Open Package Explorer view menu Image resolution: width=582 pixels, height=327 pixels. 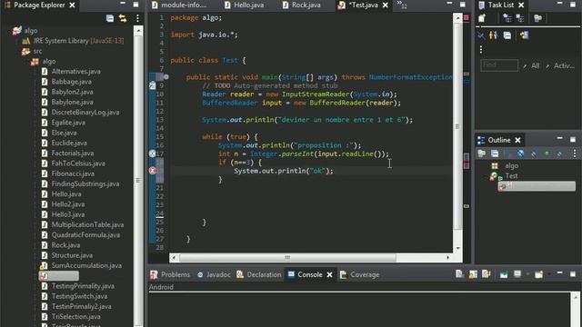(x=137, y=18)
